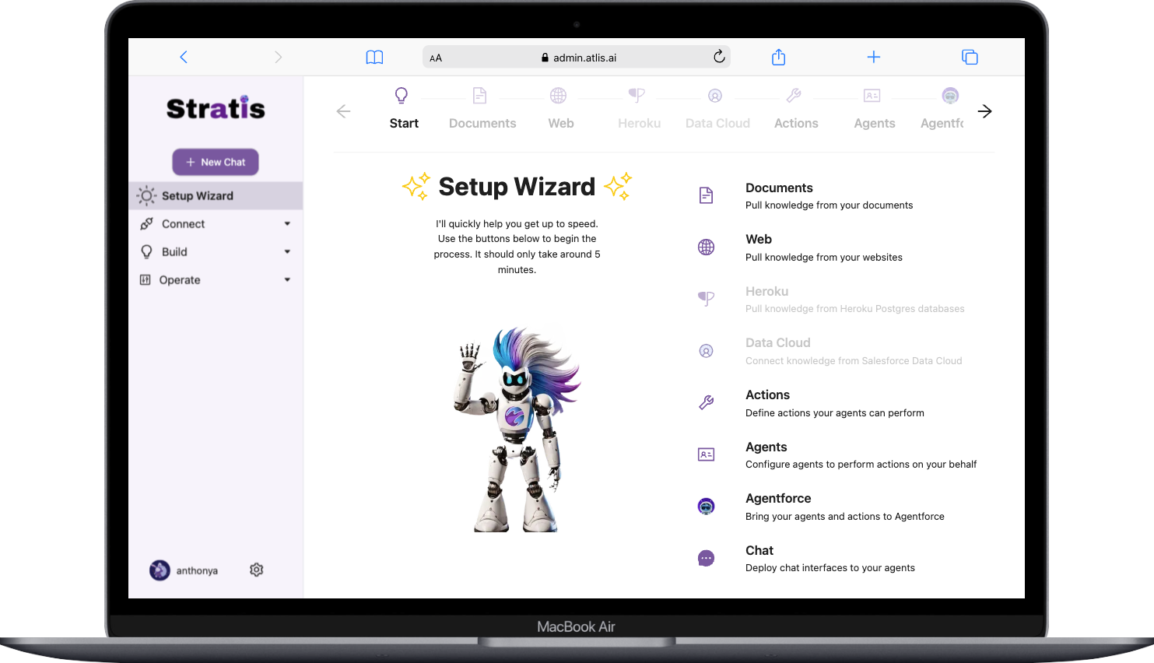Open Actions: define agent actions

click(835, 403)
